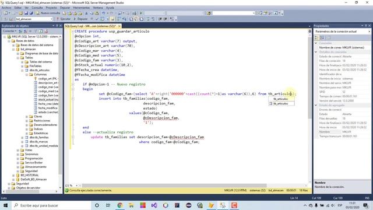The image size is (373, 210).
Task: Click the Connect Object Explorer icon
Action: point(20,31)
